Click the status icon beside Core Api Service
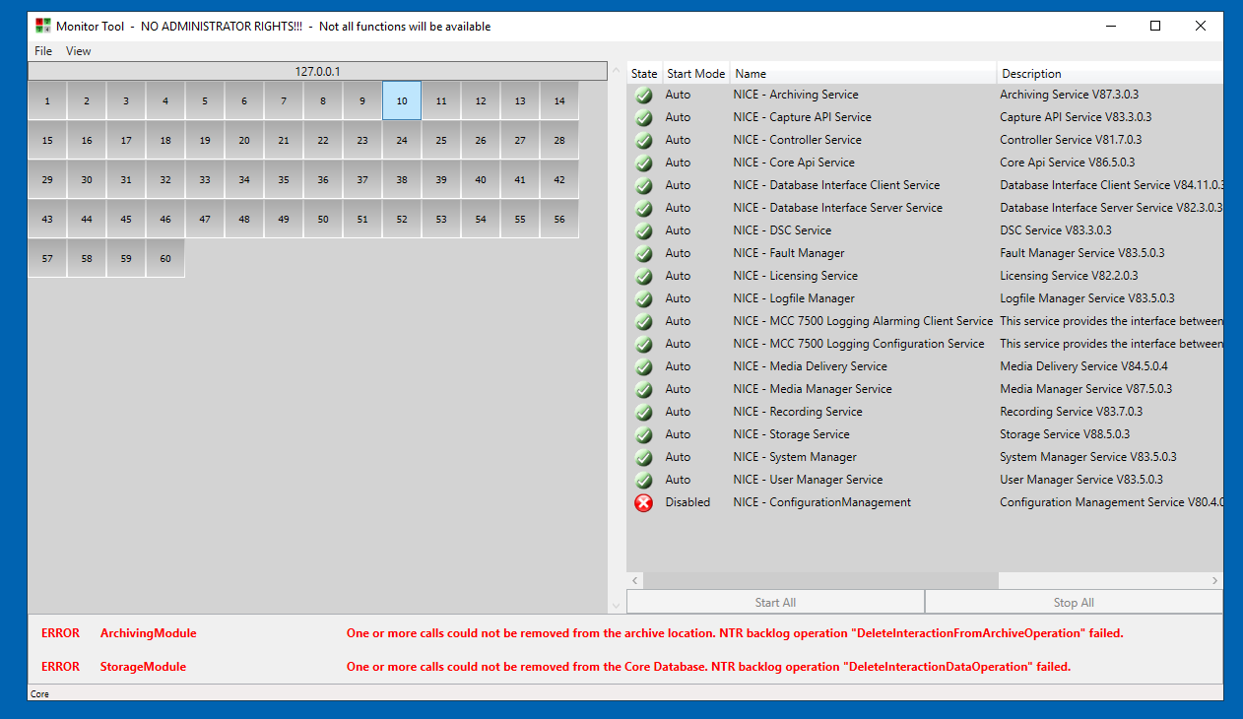 (x=643, y=163)
